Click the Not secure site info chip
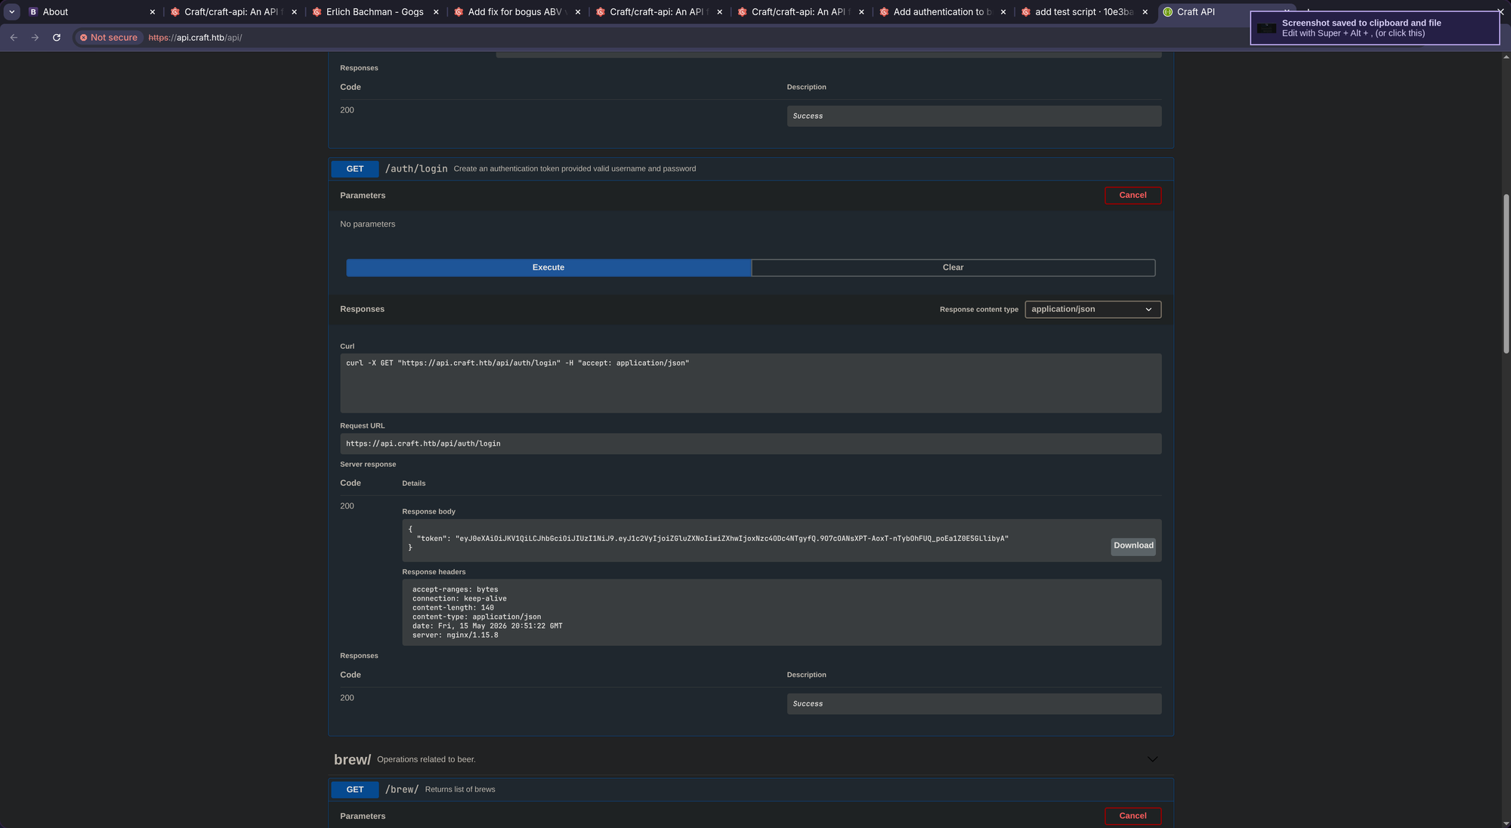Screen dimensions: 1511x828 109,38
